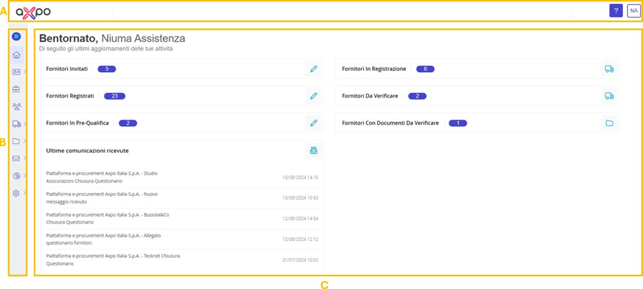
Task: Click the Ultime comunicazioni ricevute heading
Action: tap(87, 151)
